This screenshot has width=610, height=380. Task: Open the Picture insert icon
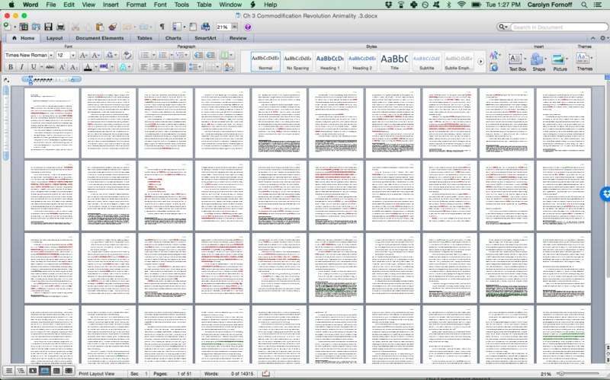pos(560,59)
